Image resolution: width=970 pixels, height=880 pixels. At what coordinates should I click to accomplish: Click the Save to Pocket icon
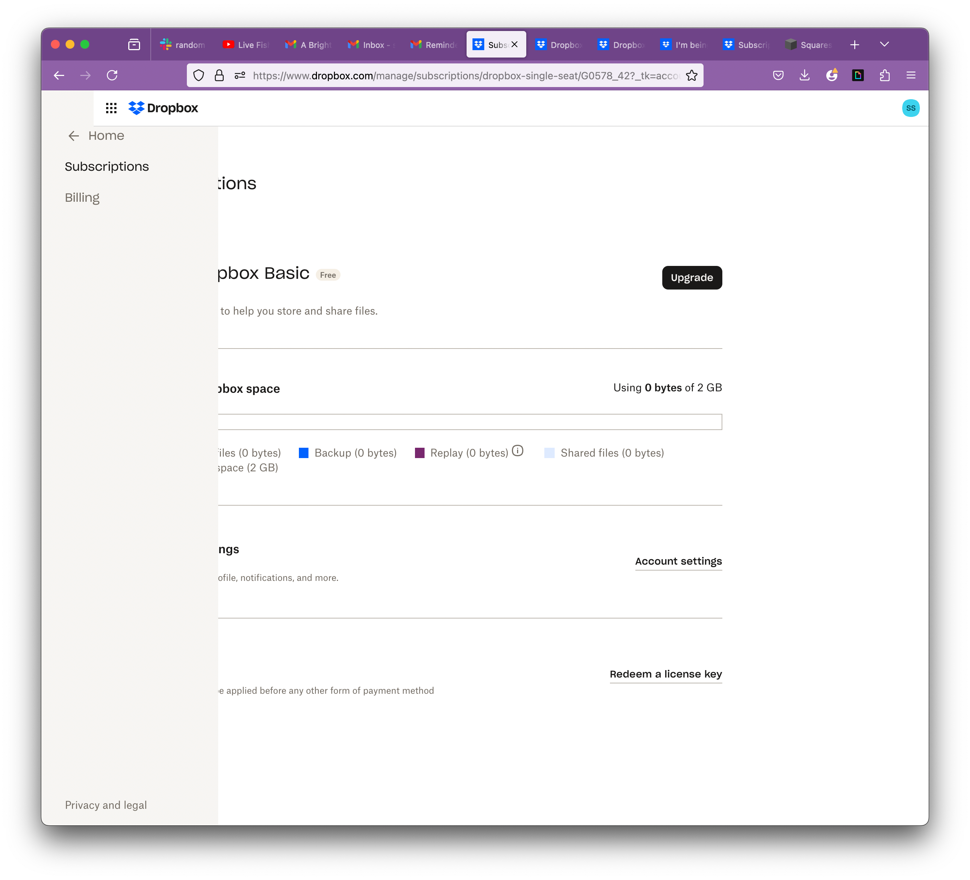tap(778, 75)
